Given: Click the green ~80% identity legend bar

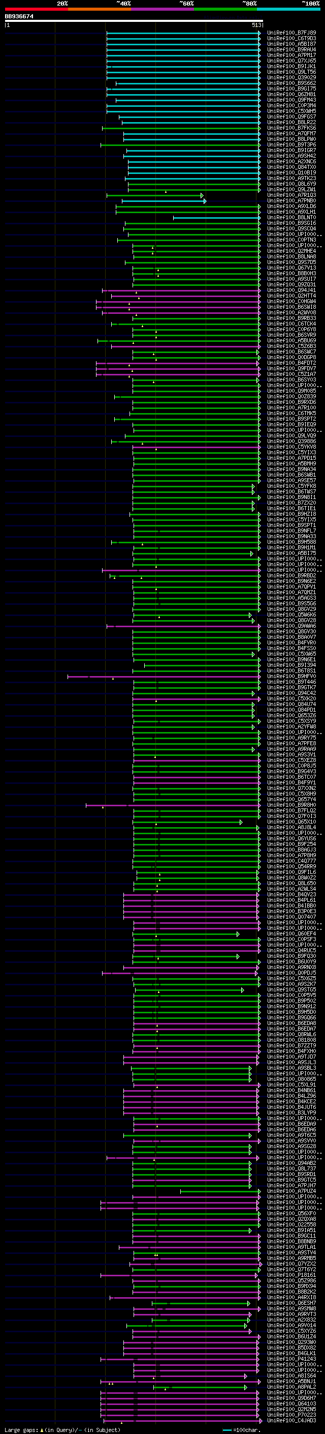Looking at the screenshot, I should pos(225,9).
